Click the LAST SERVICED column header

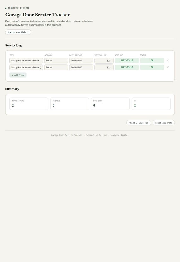[x=76, y=55]
